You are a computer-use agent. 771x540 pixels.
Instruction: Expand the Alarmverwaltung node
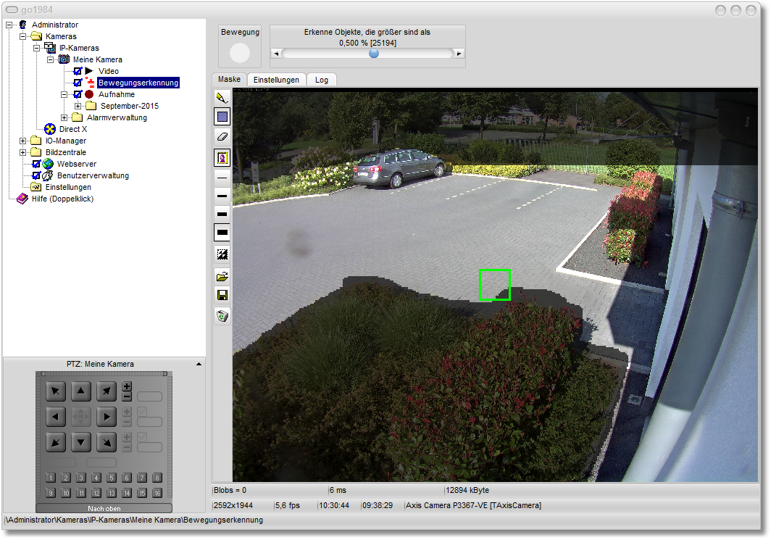tap(64, 117)
